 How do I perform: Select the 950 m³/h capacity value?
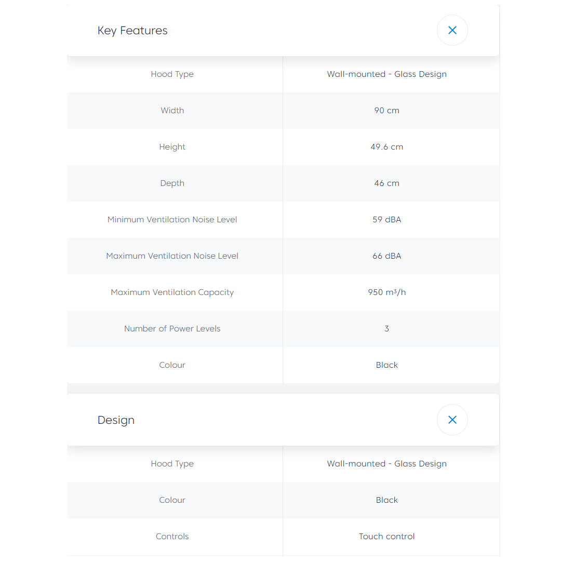[x=386, y=292]
